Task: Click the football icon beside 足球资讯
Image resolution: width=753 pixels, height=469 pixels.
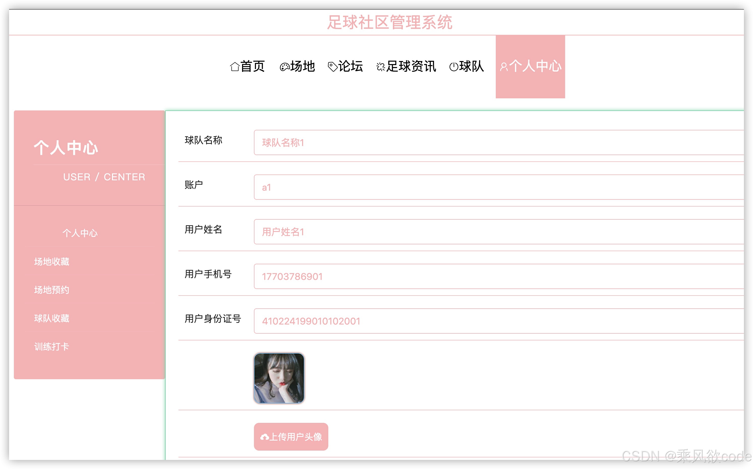Action: [x=381, y=66]
